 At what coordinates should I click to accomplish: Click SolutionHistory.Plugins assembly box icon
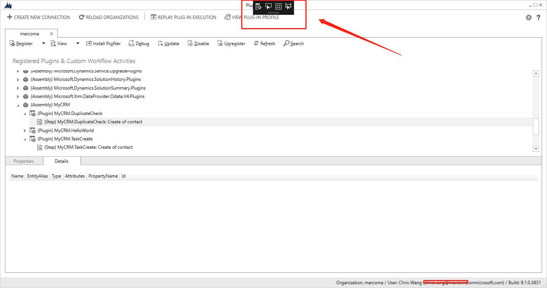tap(25, 79)
